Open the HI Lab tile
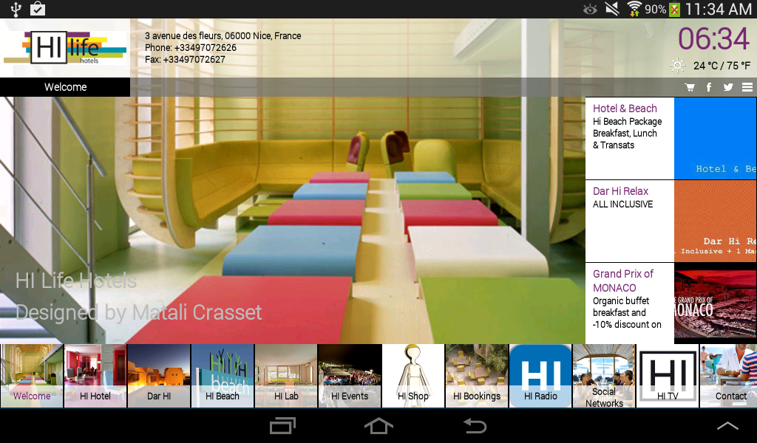 click(x=286, y=376)
